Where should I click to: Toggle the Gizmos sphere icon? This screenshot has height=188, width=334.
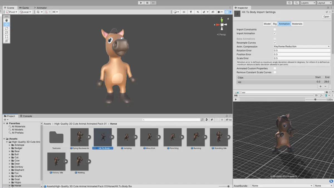[x=227, y=12]
